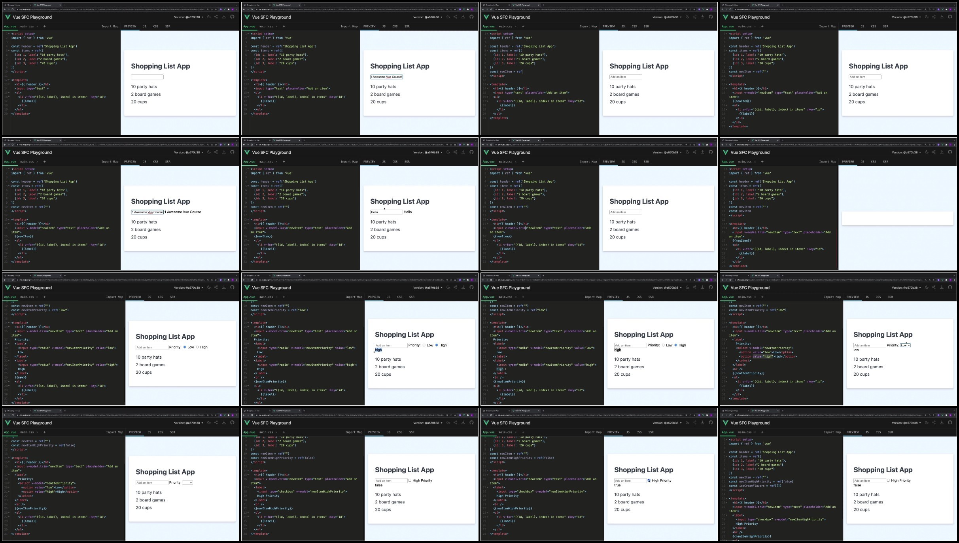Click Import Map in frame with empty Priority dropdown

(x=115, y=432)
